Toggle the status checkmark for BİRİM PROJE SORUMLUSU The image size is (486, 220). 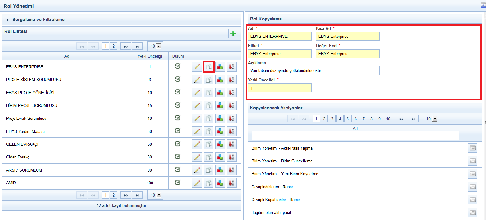pos(178,105)
